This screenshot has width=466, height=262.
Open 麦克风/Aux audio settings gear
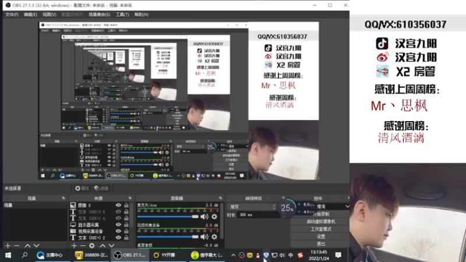pyautogui.click(x=214, y=217)
